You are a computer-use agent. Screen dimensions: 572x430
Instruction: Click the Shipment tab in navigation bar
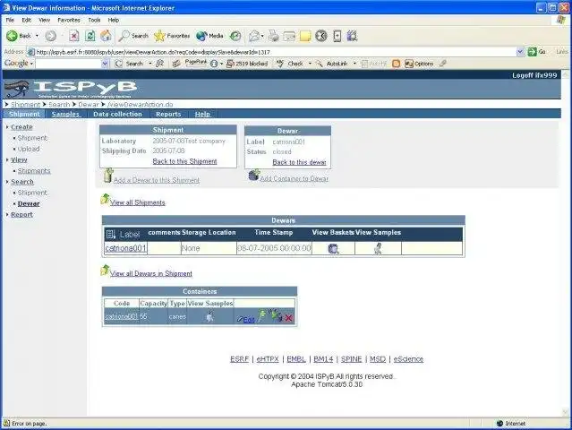pyautogui.click(x=24, y=115)
